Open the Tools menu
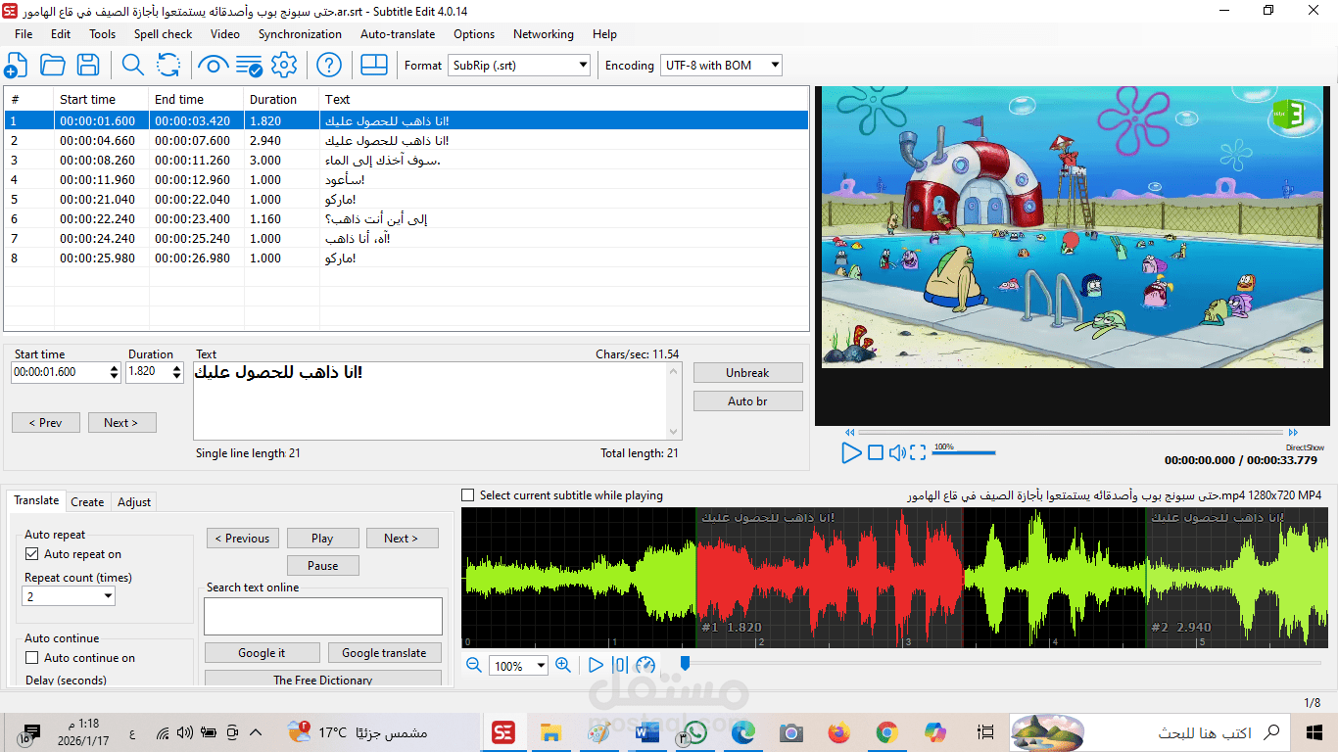Viewport: 1338px width, 752px height. 102,33
